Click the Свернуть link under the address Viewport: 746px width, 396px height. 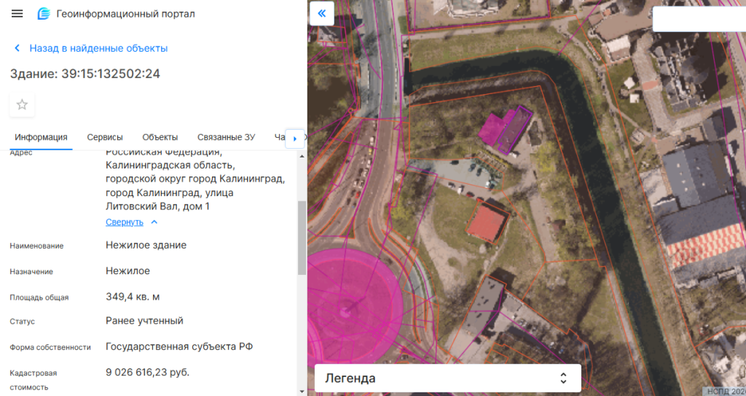[x=124, y=222]
